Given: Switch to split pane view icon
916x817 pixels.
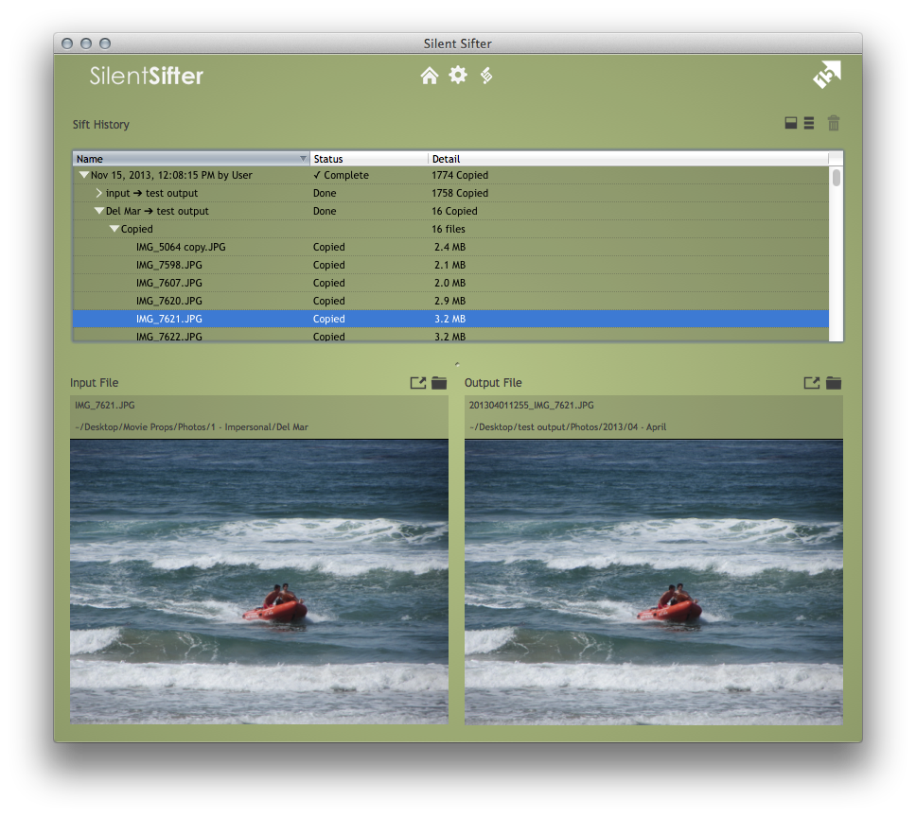Looking at the screenshot, I should tap(791, 123).
